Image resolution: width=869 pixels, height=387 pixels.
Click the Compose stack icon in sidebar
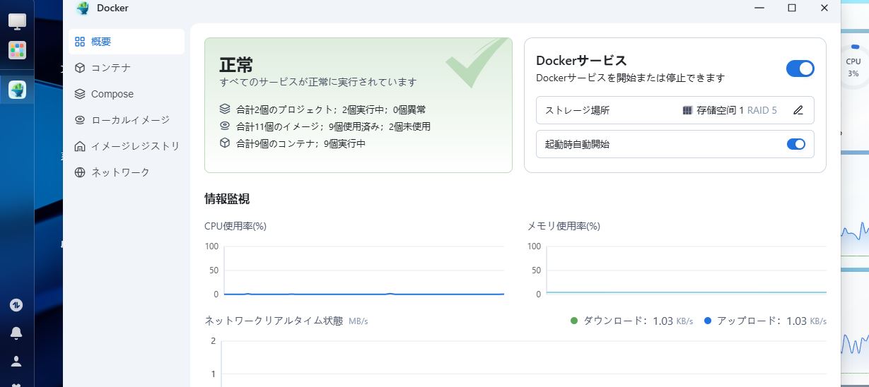click(x=80, y=94)
